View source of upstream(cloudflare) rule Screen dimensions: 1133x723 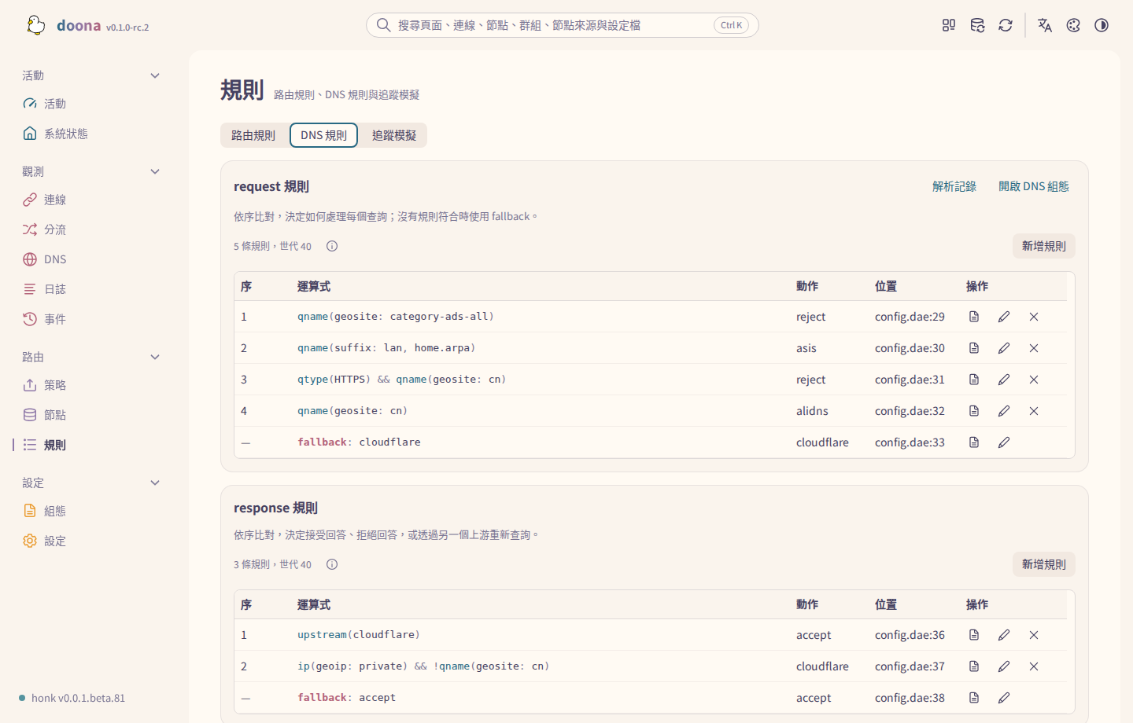pos(974,635)
